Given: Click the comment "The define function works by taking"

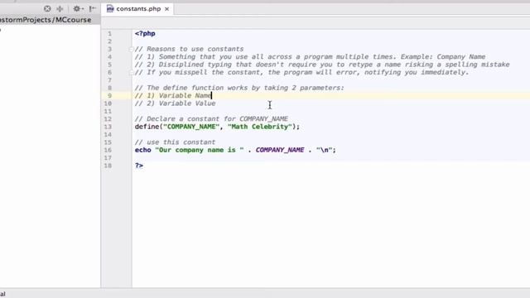Looking at the screenshot, I should pyautogui.click(x=239, y=88).
